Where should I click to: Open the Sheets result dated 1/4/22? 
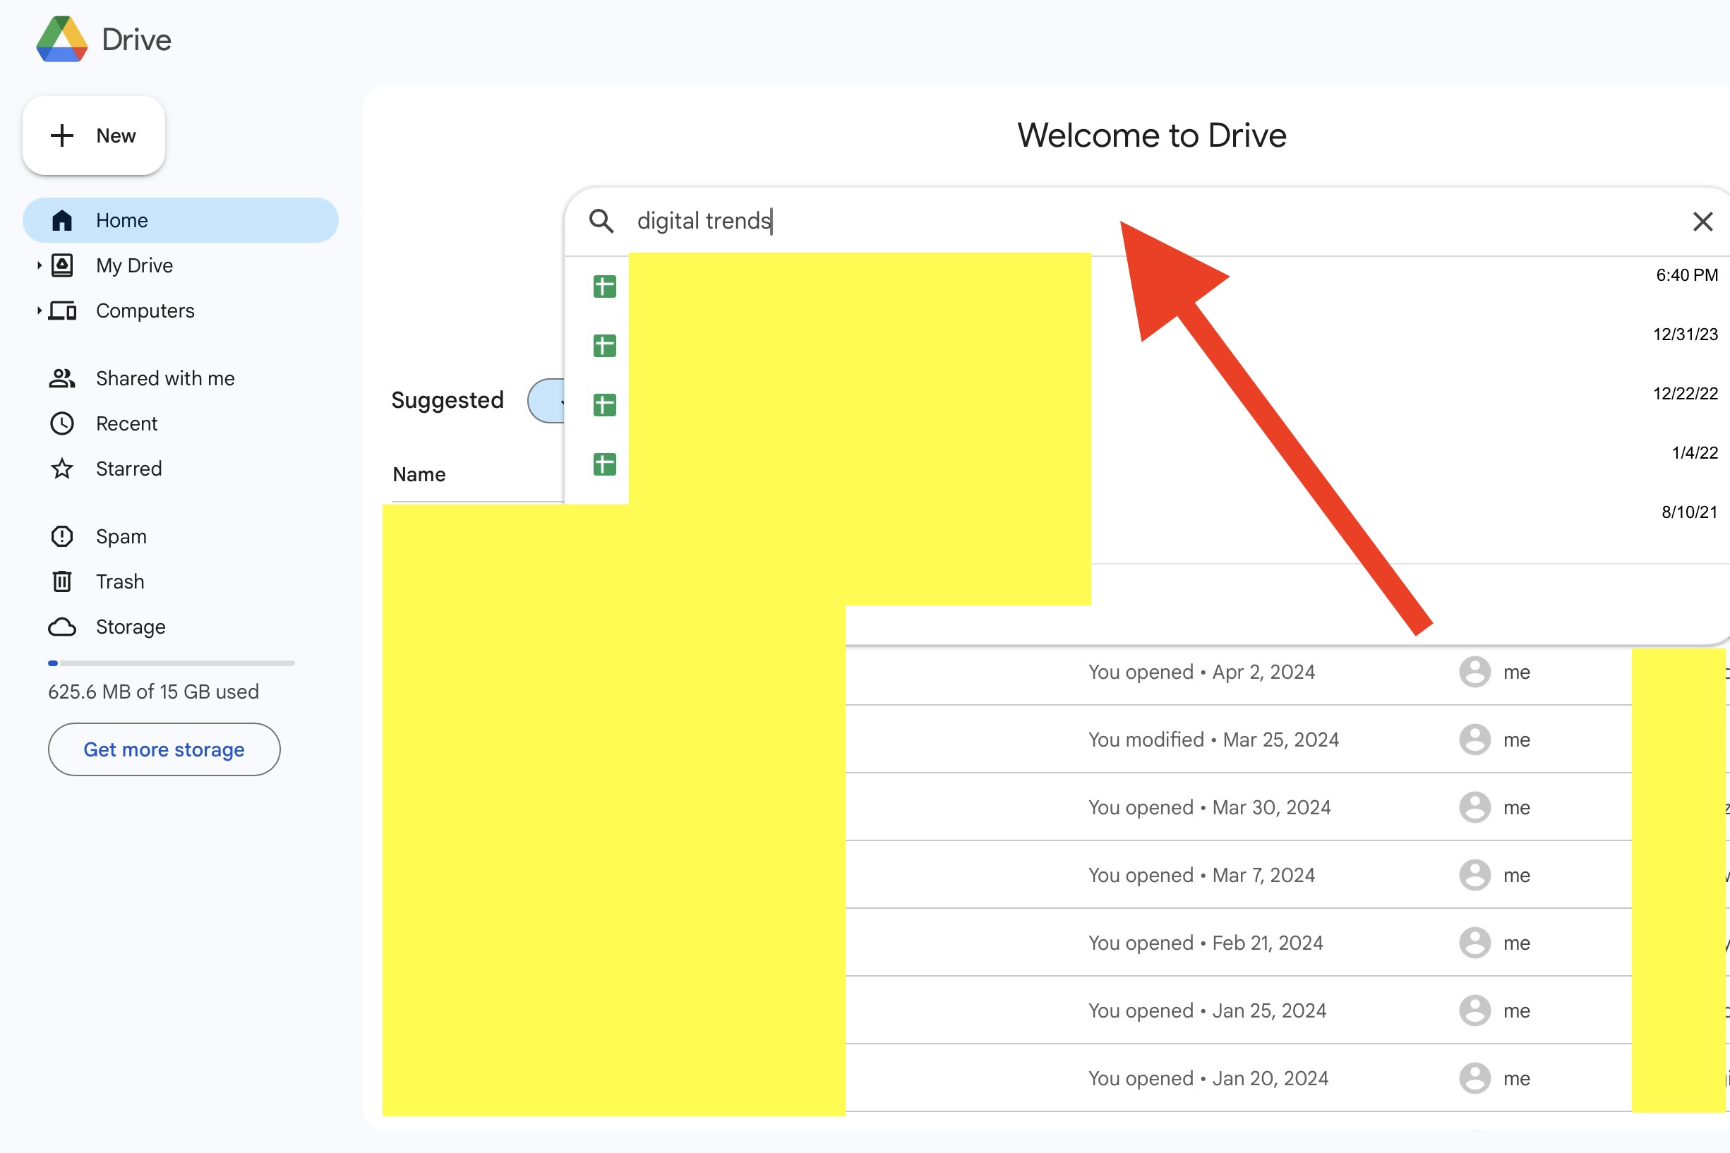1147,464
